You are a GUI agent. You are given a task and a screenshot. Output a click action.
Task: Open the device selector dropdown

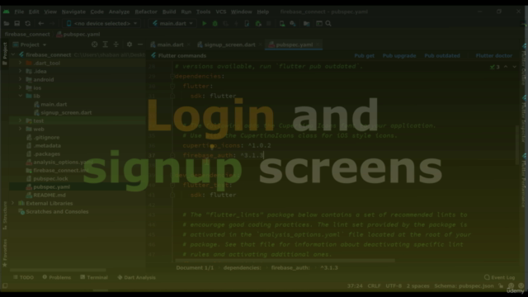pyautogui.click(x=101, y=23)
